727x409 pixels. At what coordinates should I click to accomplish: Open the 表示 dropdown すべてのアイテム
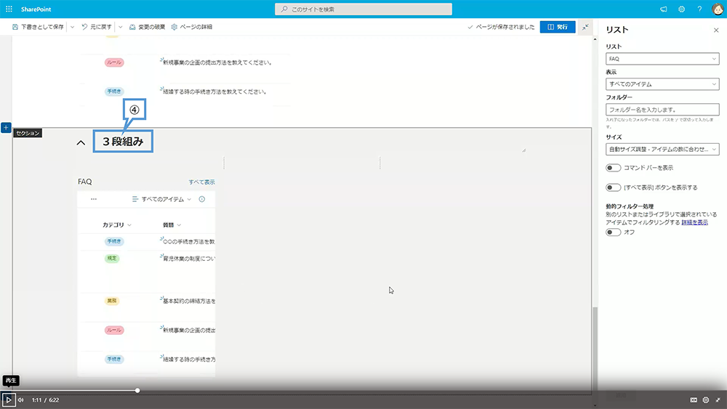click(662, 84)
